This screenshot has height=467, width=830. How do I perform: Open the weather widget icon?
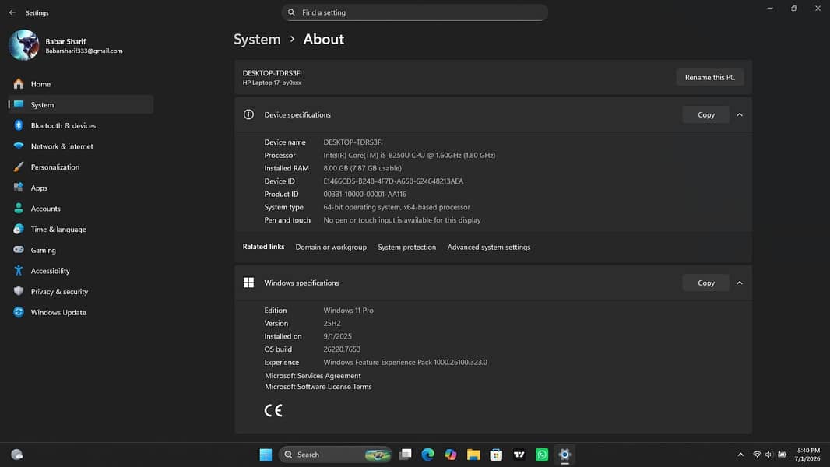[x=17, y=455]
